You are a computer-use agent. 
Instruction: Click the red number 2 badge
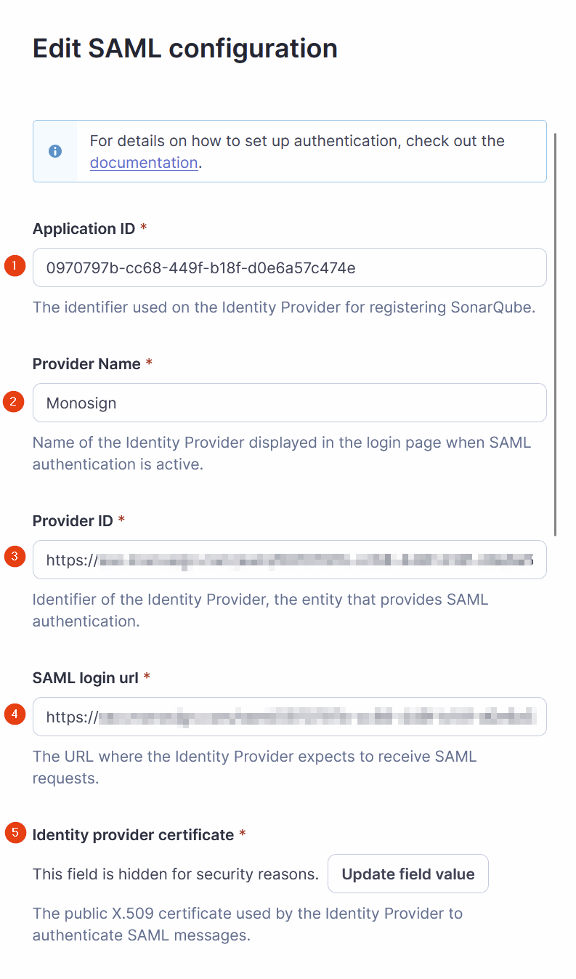pos(15,401)
